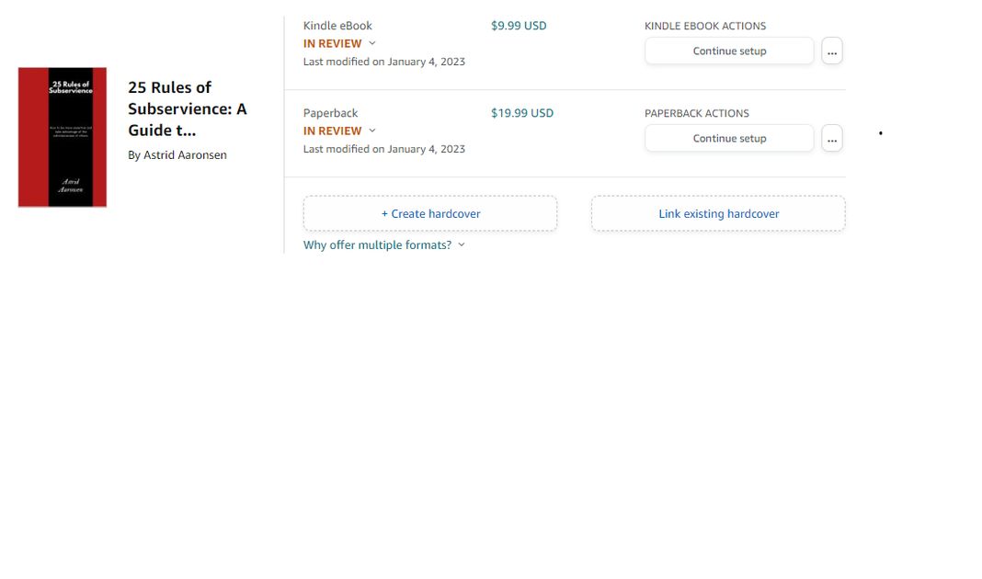The width and height of the screenshot is (982, 579).
Task: Open the Kindle eBook more actions ellipsis
Action: click(831, 51)
